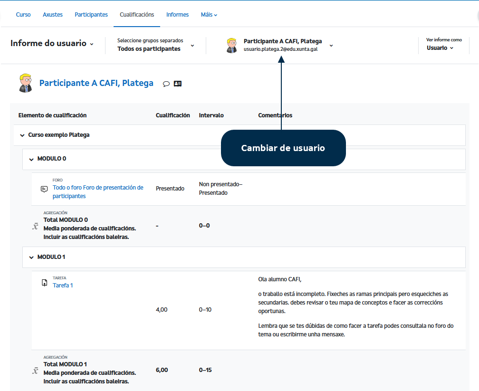Click the contact card icon beside participant name
The height and width of the screenshot is (391, 479).
(178, 84)
